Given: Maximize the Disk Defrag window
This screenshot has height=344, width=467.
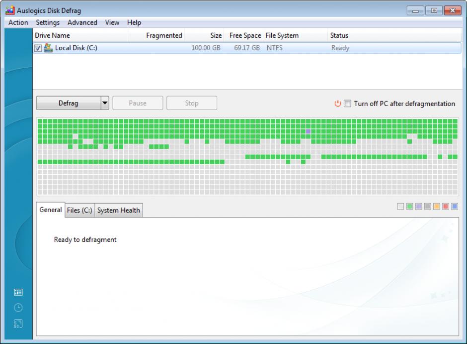Looking at the screenshot, I should 434,11.
